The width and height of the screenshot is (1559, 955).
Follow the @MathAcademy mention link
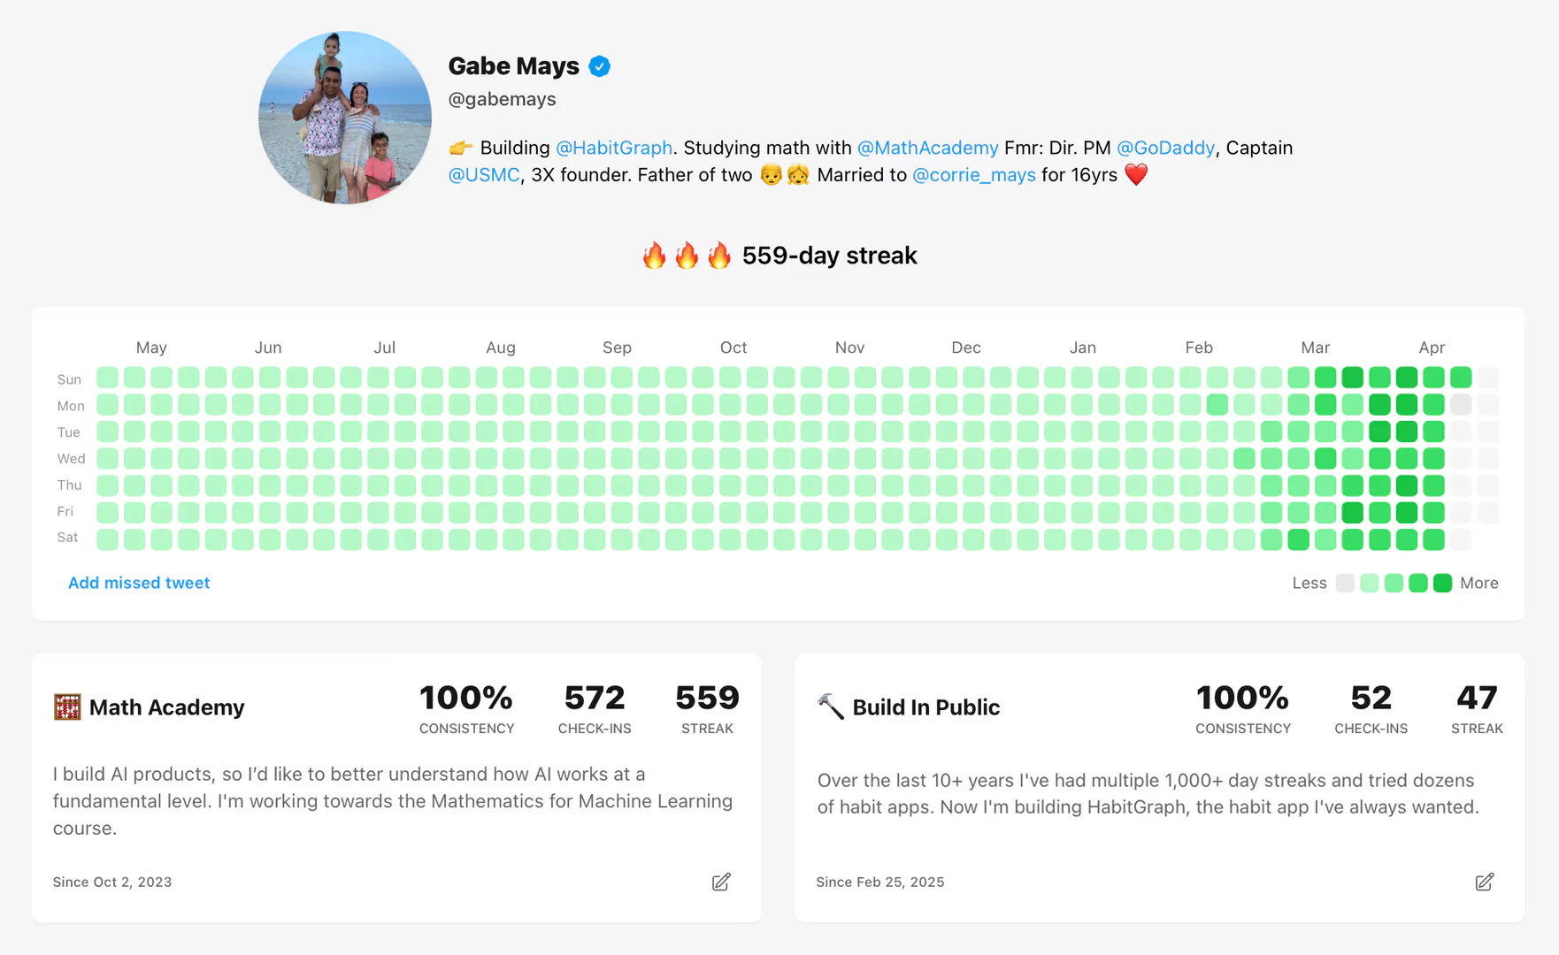coord(927,148)
